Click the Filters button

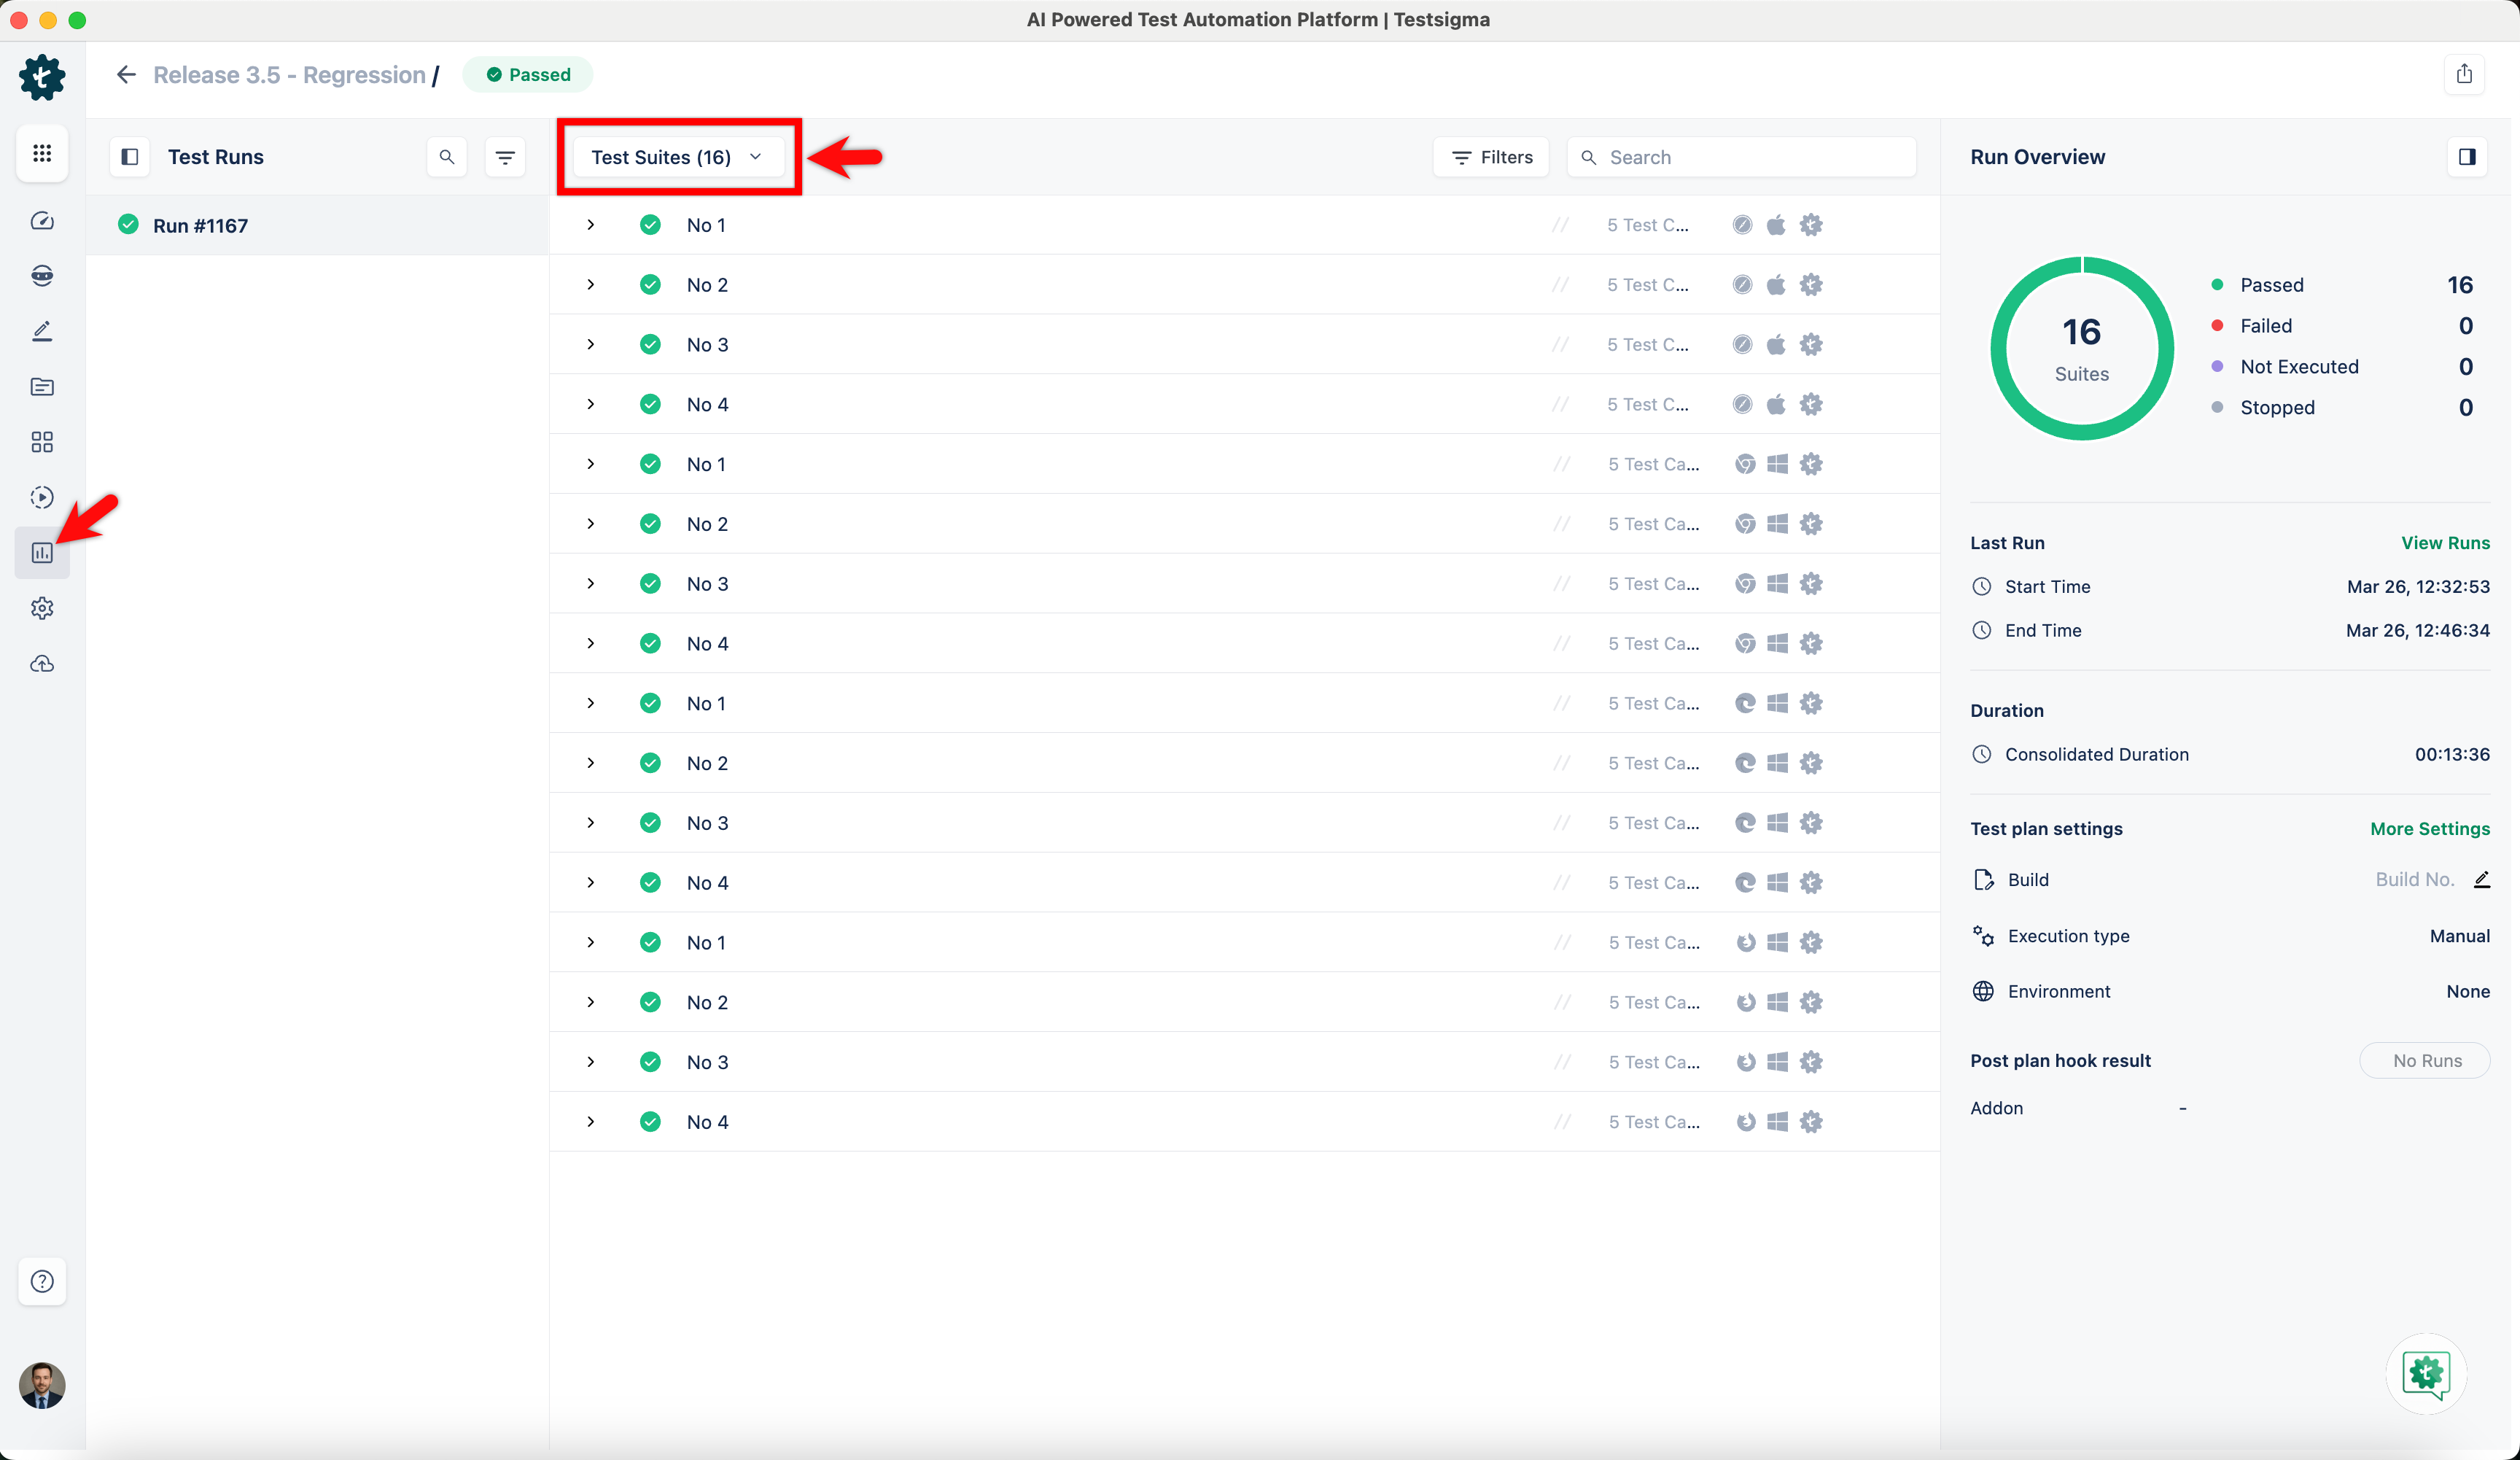(x=1491, y=157)
